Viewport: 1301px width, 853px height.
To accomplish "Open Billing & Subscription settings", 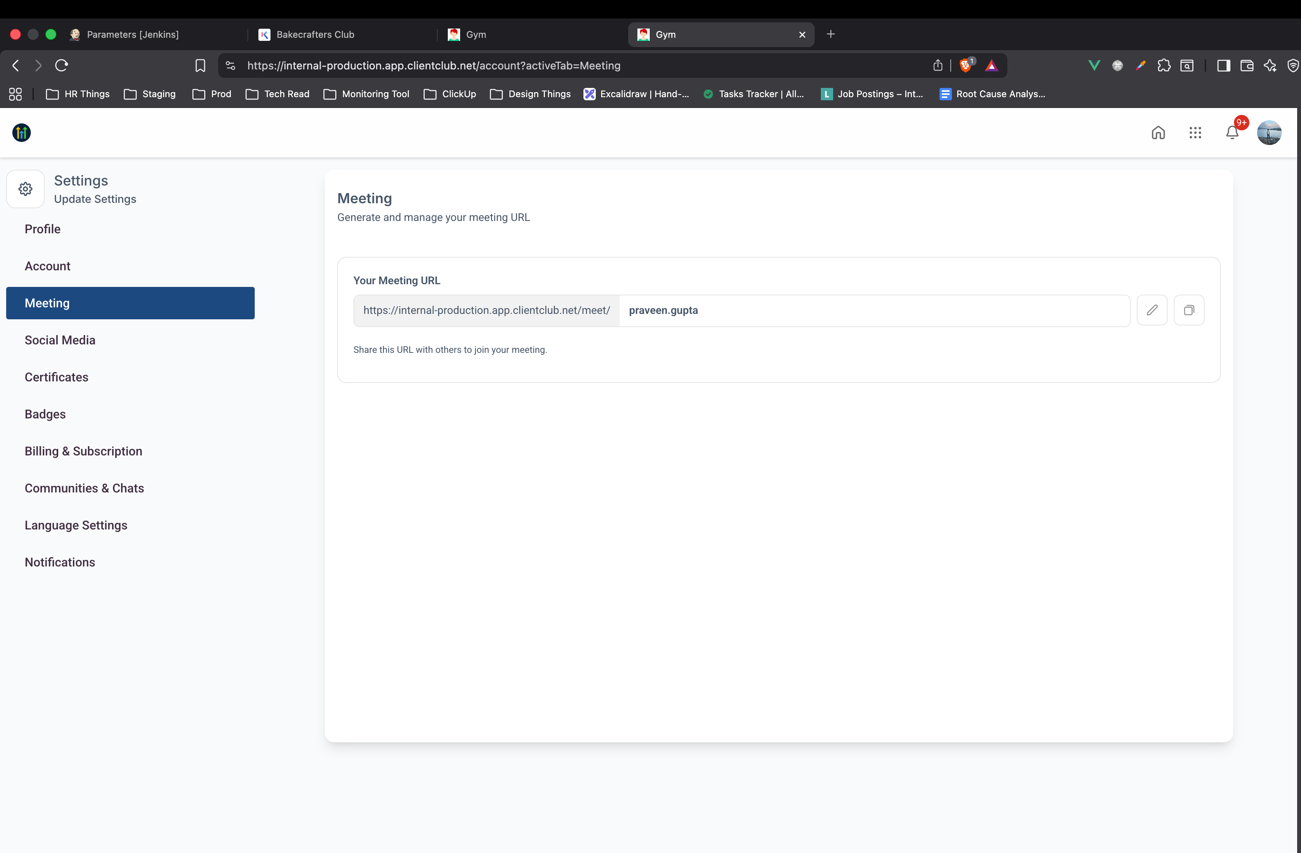I will click(83, 452).
